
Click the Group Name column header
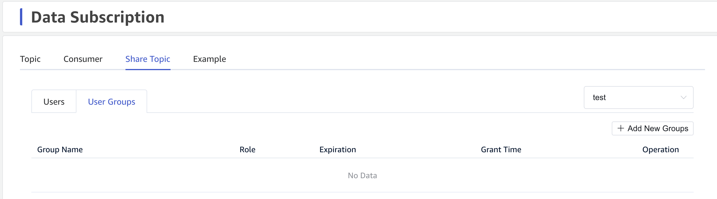pyautogui.click(x=60, y=150)
